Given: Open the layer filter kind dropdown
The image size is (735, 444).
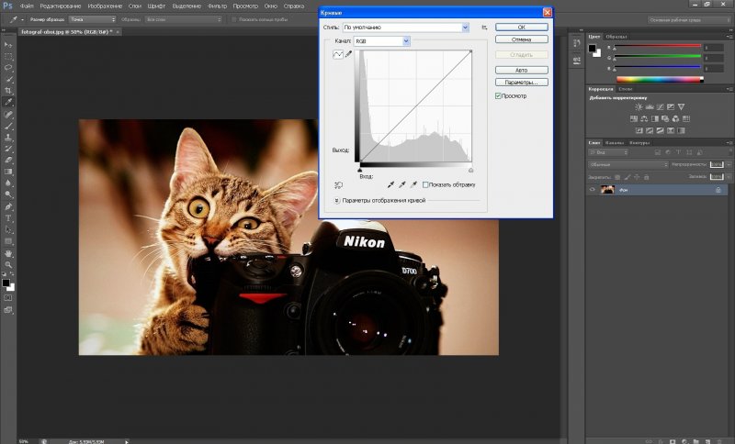Looking at the screenshot, I should [608, 152].
